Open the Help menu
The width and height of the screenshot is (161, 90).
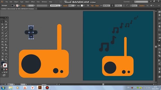coord(50,2)
